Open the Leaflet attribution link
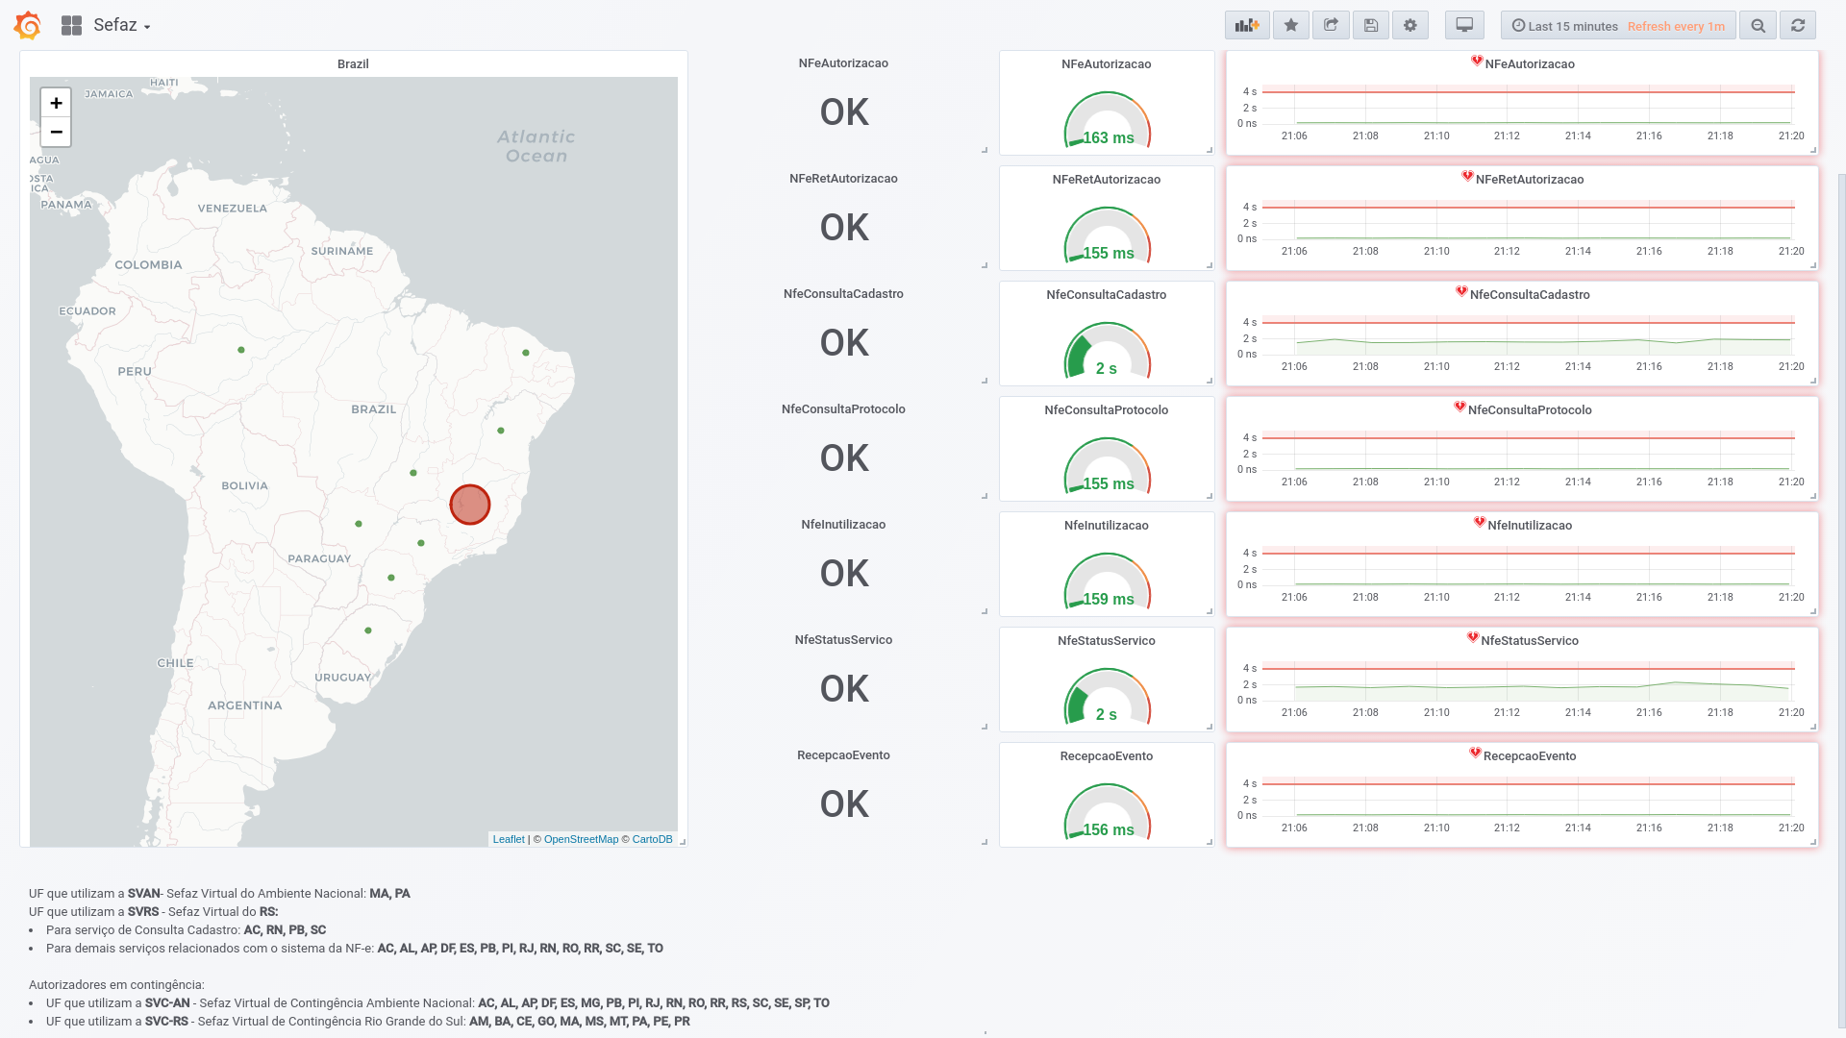 pyautogui.click(x=509, y=839)
